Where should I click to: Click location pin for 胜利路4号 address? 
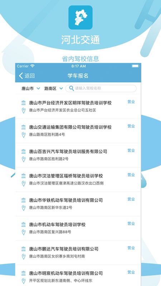(24, 135)
